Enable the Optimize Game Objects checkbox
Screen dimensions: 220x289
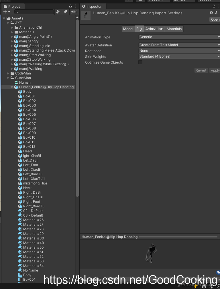[x=140, y=62]
